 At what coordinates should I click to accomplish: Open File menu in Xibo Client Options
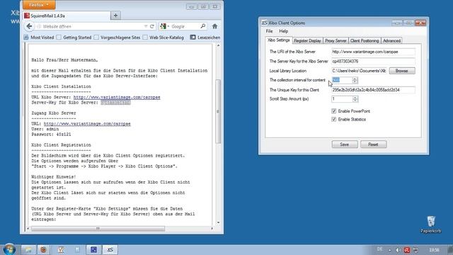[x=269, y=31]
